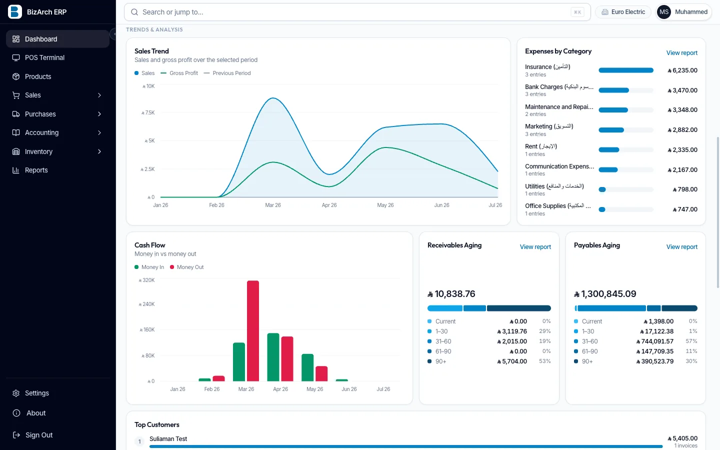720x450 pixels.
Task: Click the Sign Out arrow icon
Action: coord(16,435)
